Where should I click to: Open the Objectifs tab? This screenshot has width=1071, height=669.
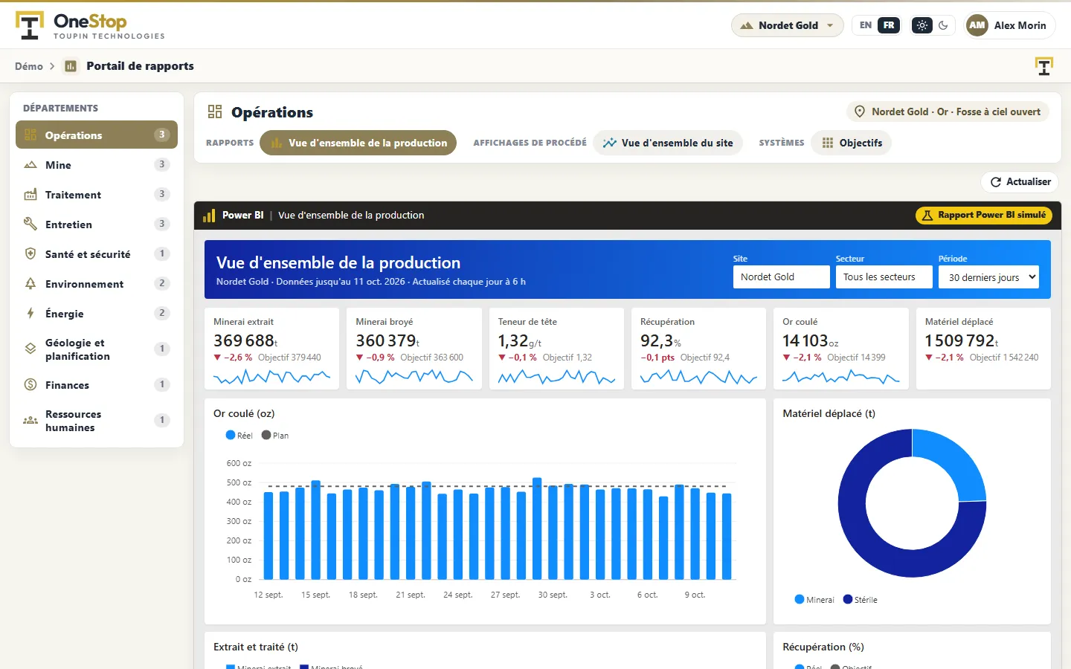(852, 143)
